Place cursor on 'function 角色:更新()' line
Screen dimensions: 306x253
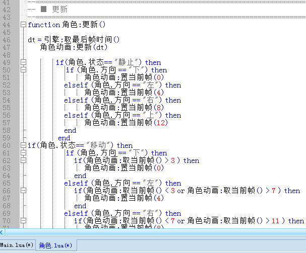tap(67, 25)
